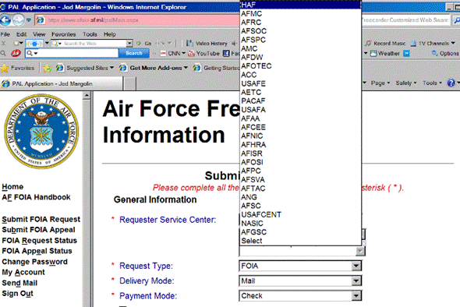This screenshot has width=460, height=307.
Task: Click the Record Music toolbar icon
Action: tap(369, 44)
